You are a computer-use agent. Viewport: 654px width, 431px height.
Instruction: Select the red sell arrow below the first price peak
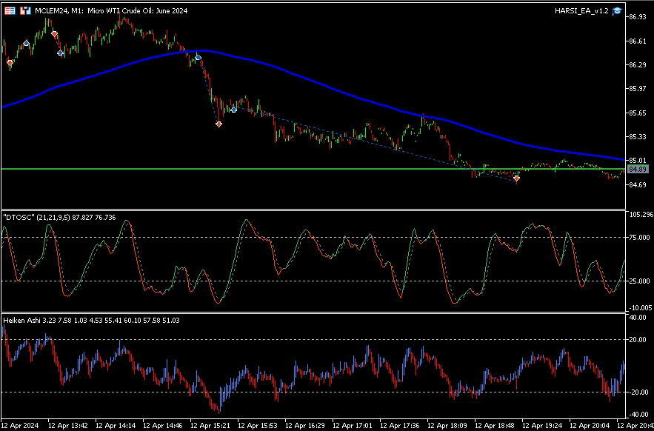tap(55, 34)
